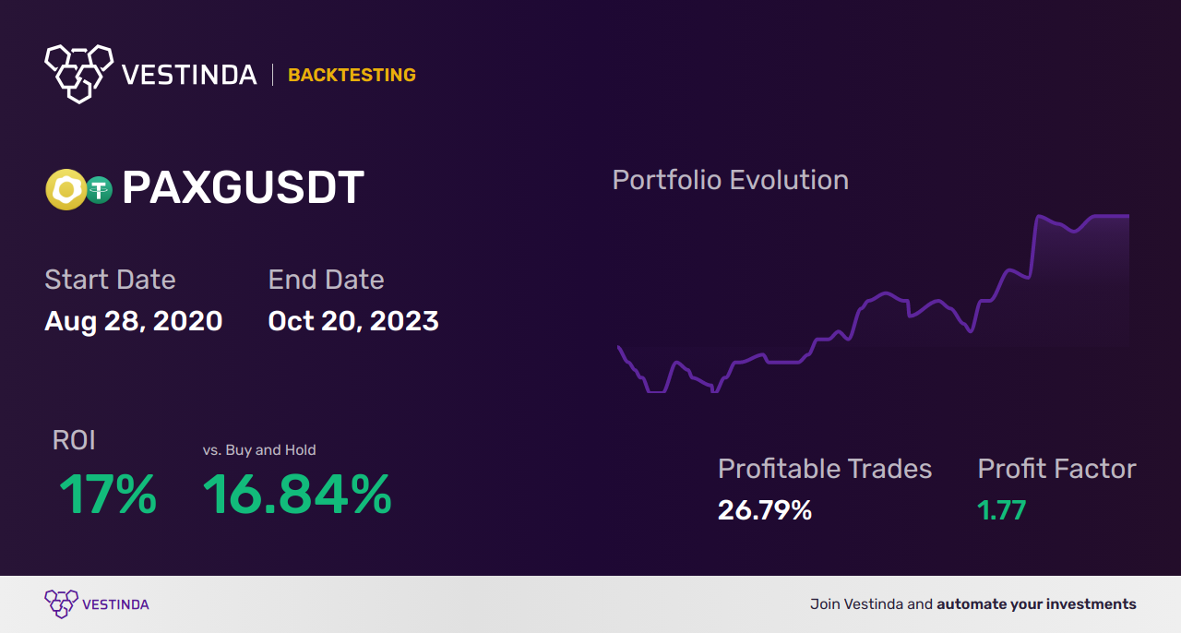This screenshot has height=633, width=1181.
Task: Click the 26.79% Profitable Trades value
Action: coord(765,510)
